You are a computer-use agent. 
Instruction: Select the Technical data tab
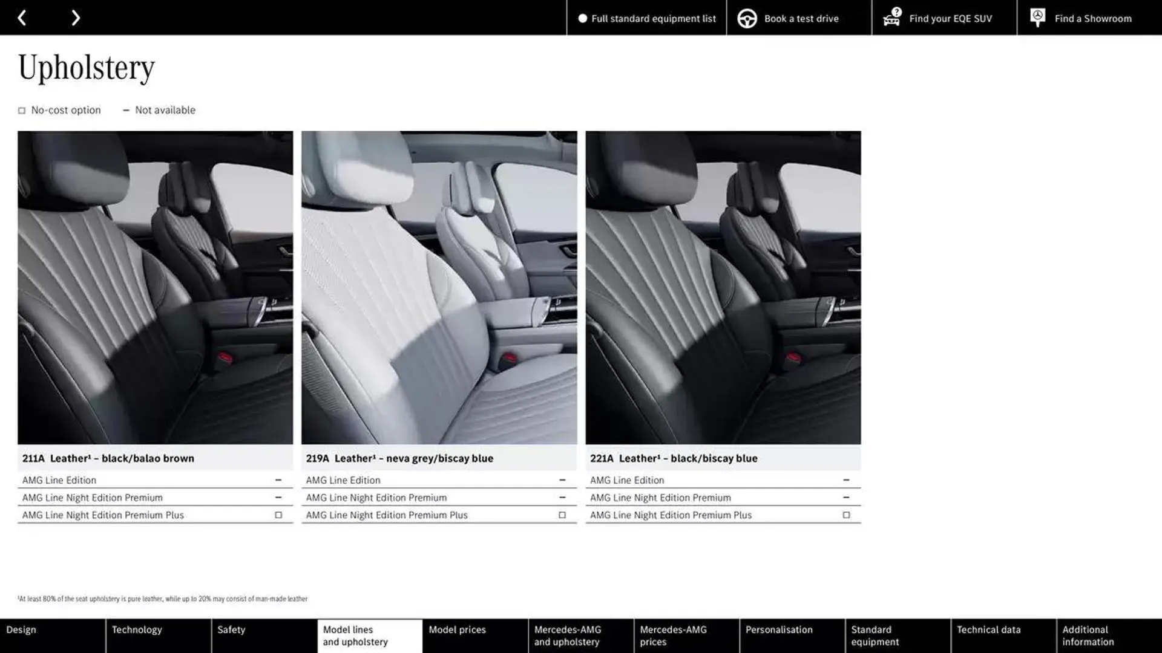[x=988, y=635]
